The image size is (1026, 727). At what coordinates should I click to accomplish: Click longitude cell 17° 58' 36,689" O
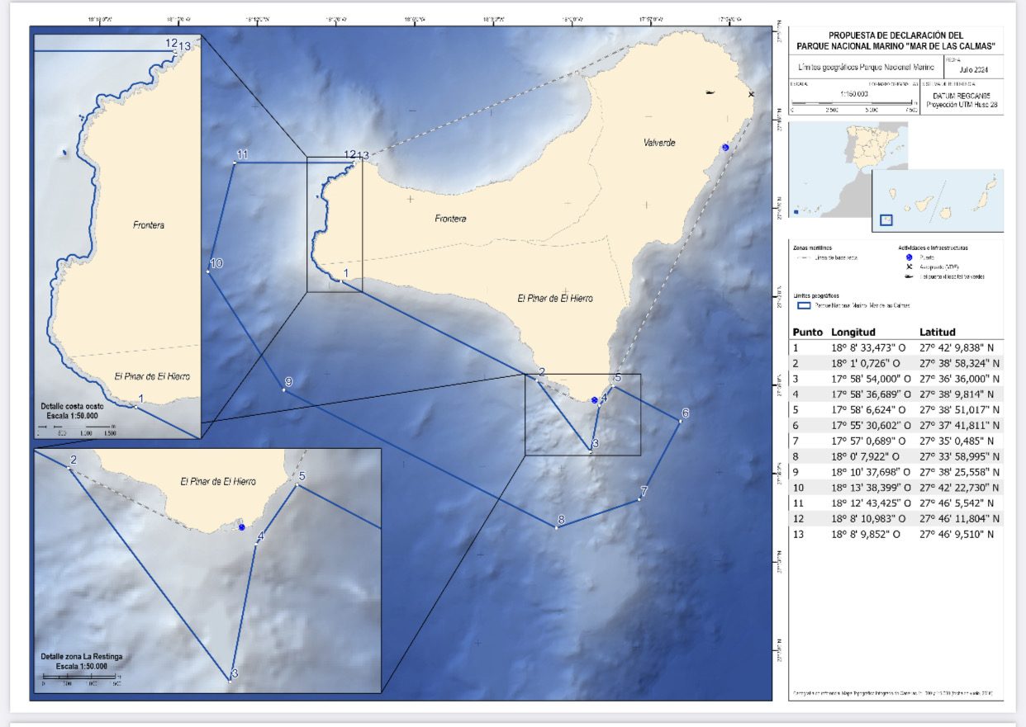(872, 394)
